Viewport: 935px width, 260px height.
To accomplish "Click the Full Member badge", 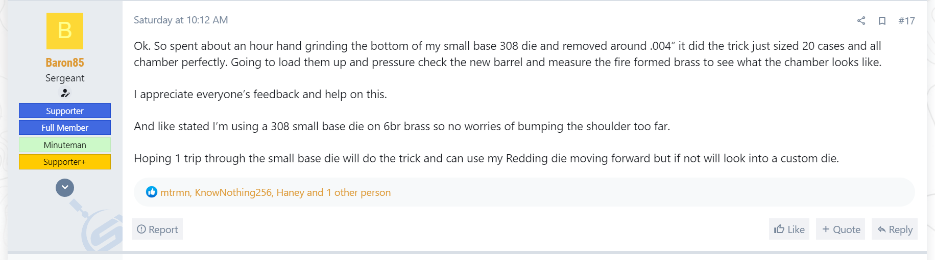I will 65,128.
